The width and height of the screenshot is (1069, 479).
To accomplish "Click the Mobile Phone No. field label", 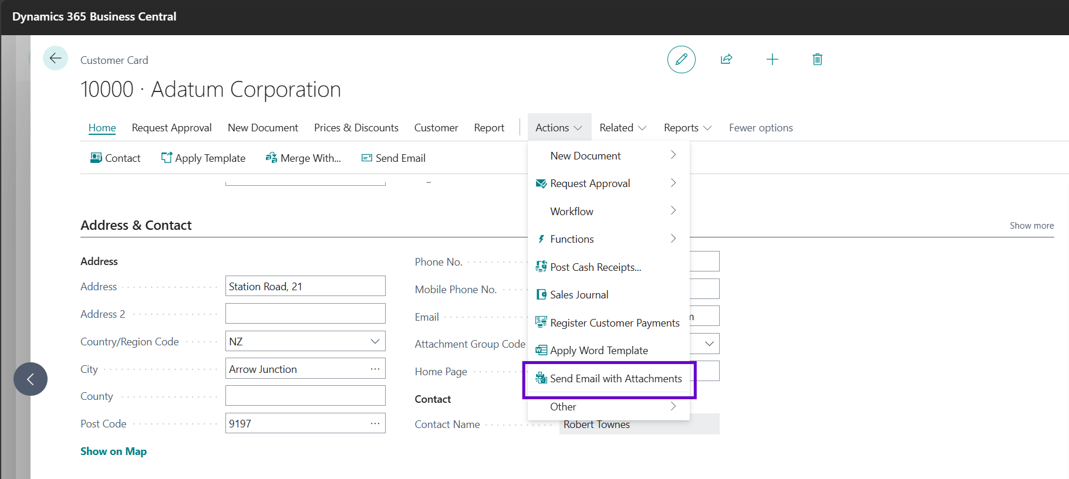I will point(456,290).
